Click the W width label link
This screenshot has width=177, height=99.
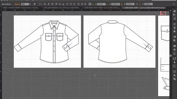point(122,4)
